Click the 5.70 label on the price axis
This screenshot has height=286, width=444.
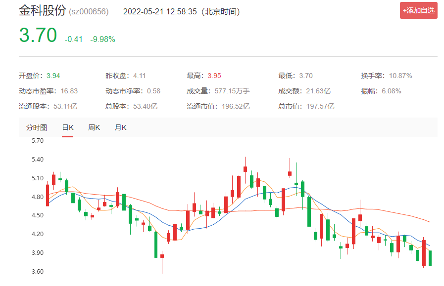tap(24, 141)
